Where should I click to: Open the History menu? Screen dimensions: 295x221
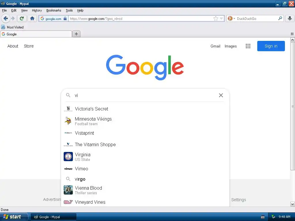coord(37,10)
